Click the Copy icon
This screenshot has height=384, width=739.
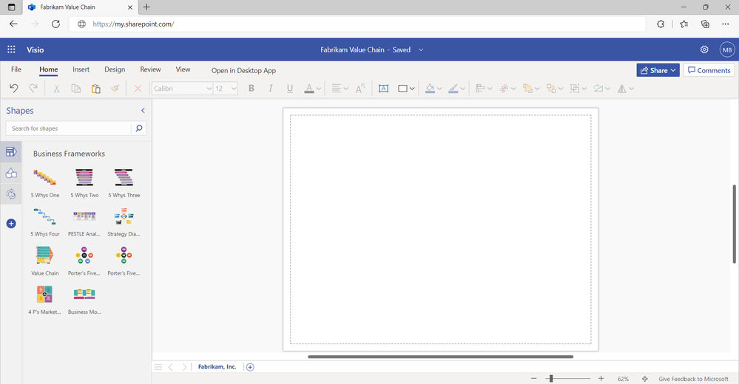coord(75,89)
